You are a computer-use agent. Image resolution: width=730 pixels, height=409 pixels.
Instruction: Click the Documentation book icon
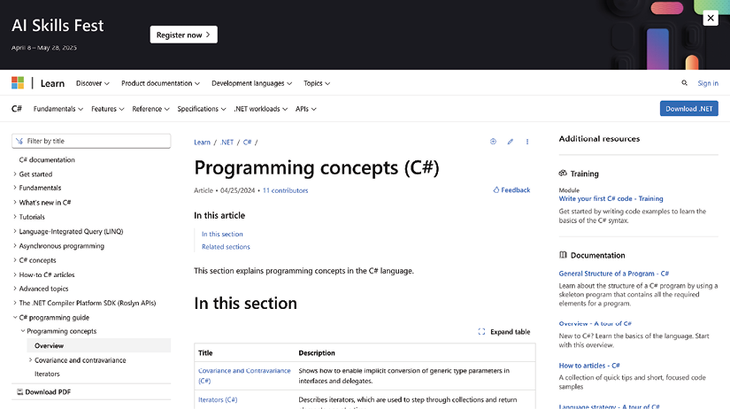pos(563,255)
